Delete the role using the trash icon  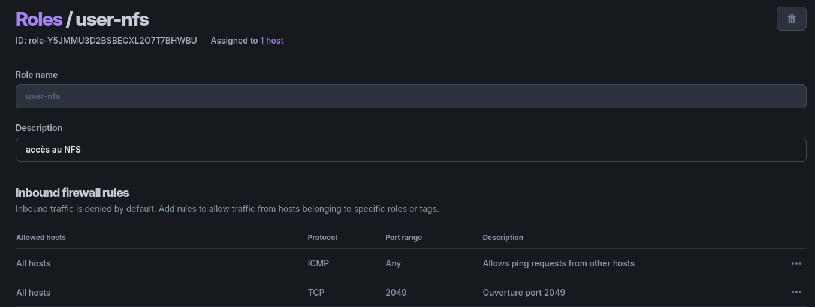(x=791, y=19)
